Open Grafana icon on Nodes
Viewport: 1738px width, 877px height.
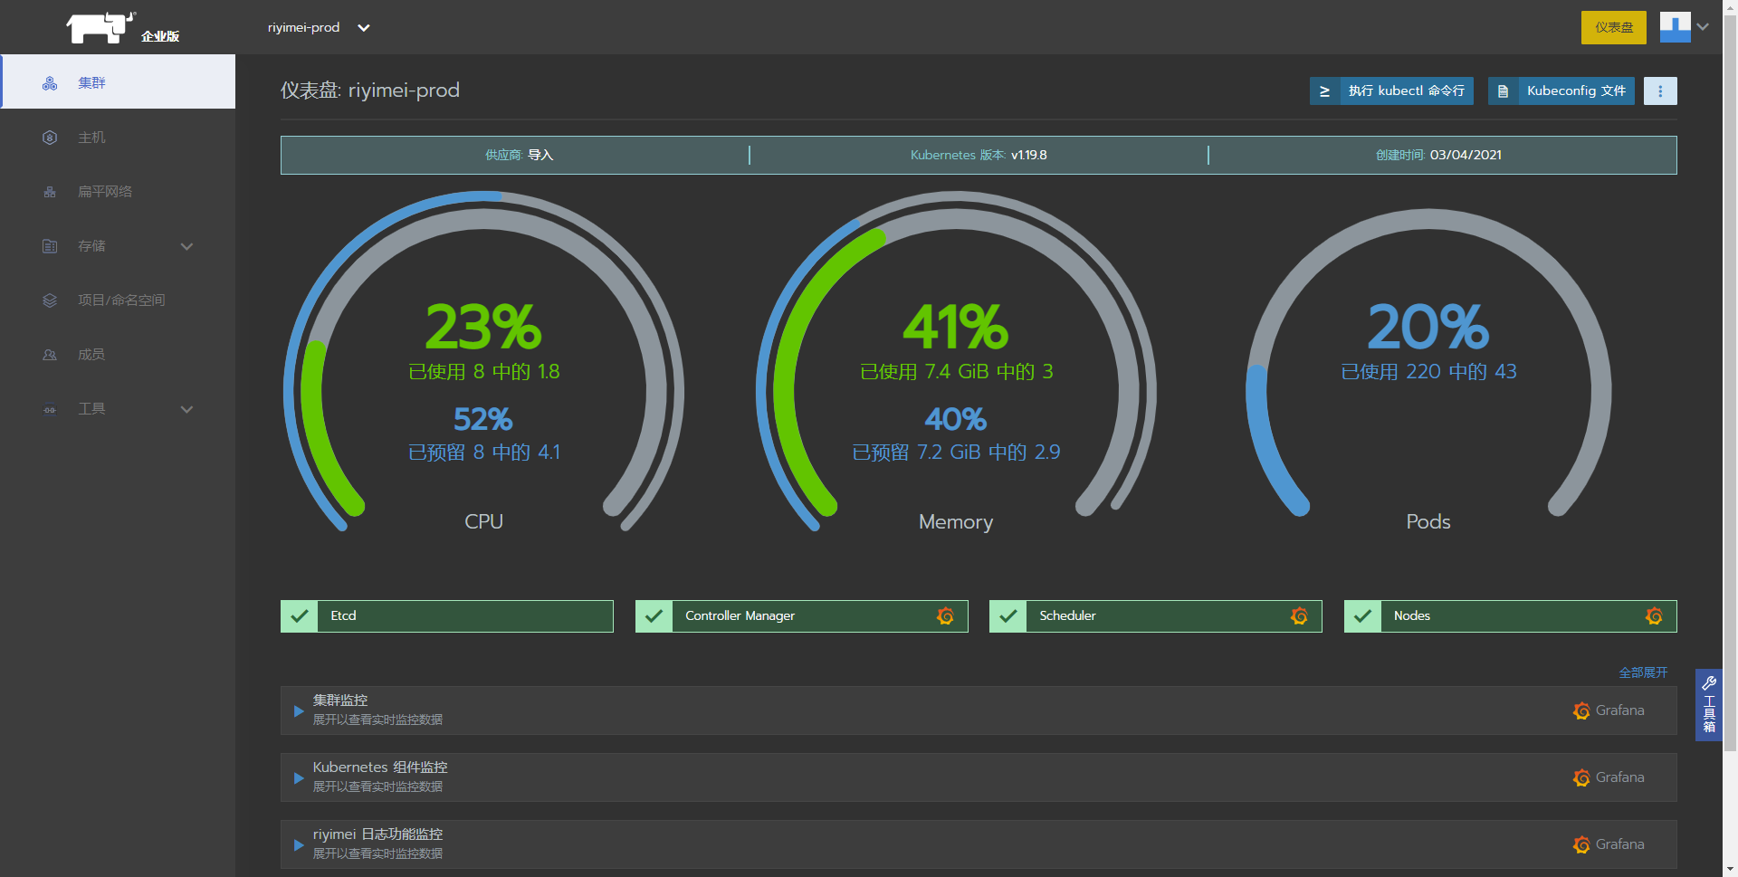(1654, 616)
